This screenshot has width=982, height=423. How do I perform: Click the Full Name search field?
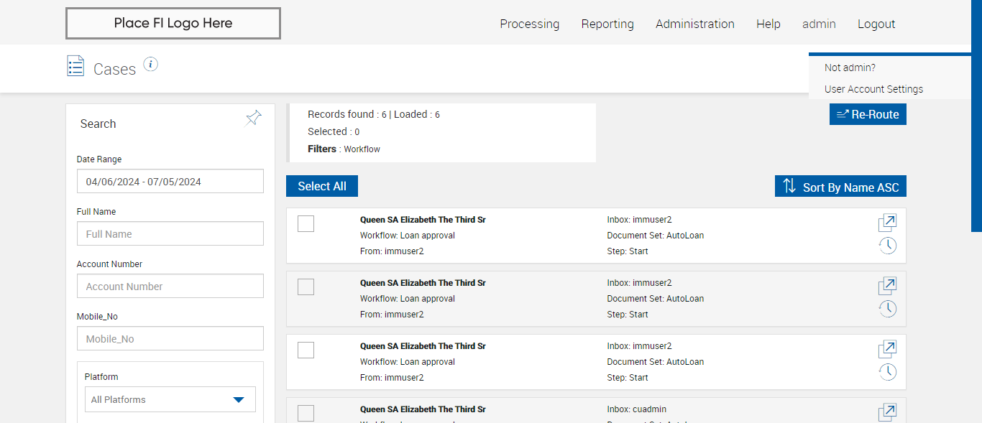(x=170, y=234)
